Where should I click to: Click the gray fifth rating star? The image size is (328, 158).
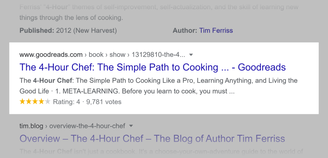(48, 102)
